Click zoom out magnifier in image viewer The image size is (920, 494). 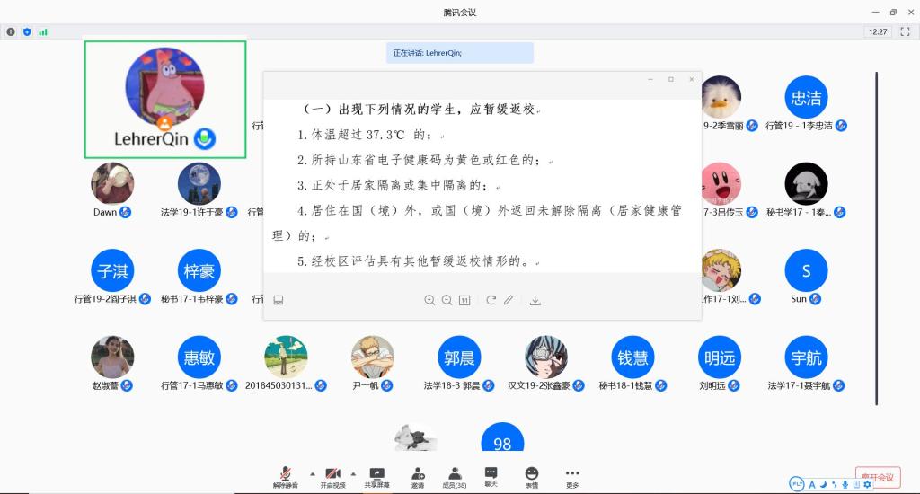[x=447, y=300]
